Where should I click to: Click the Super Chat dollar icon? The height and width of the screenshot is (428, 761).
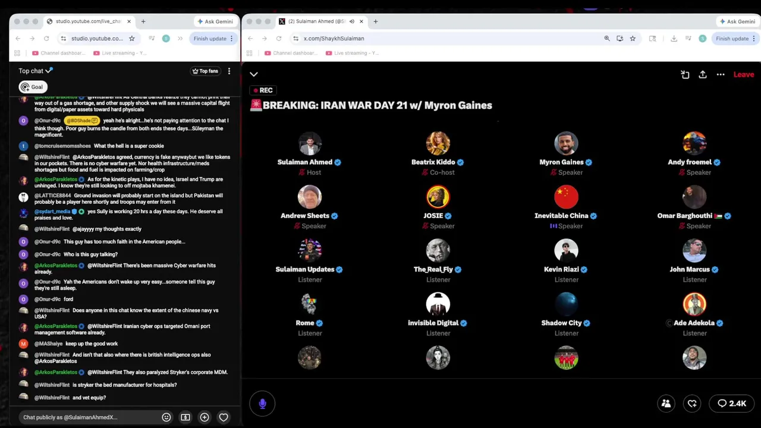pos(185,417)
